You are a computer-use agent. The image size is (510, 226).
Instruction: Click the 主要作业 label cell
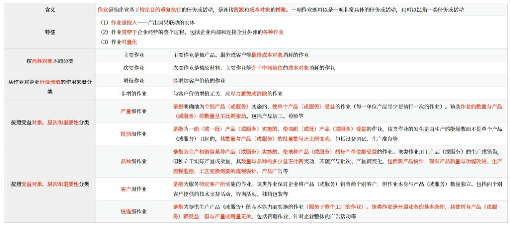(133, 55)
